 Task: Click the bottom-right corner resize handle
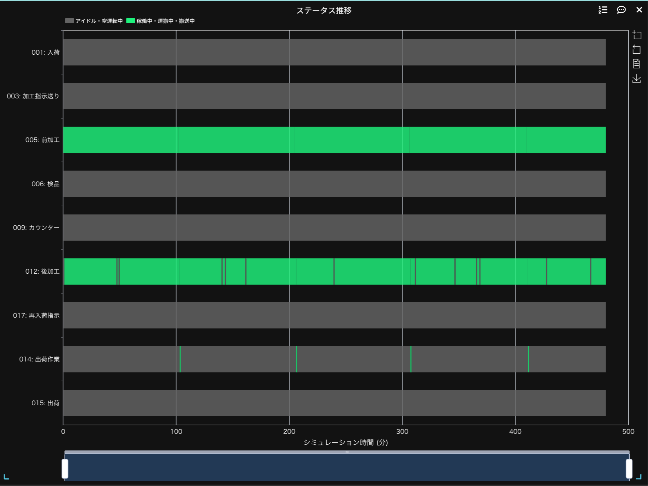pyautogui.click(x=638, y=477)
